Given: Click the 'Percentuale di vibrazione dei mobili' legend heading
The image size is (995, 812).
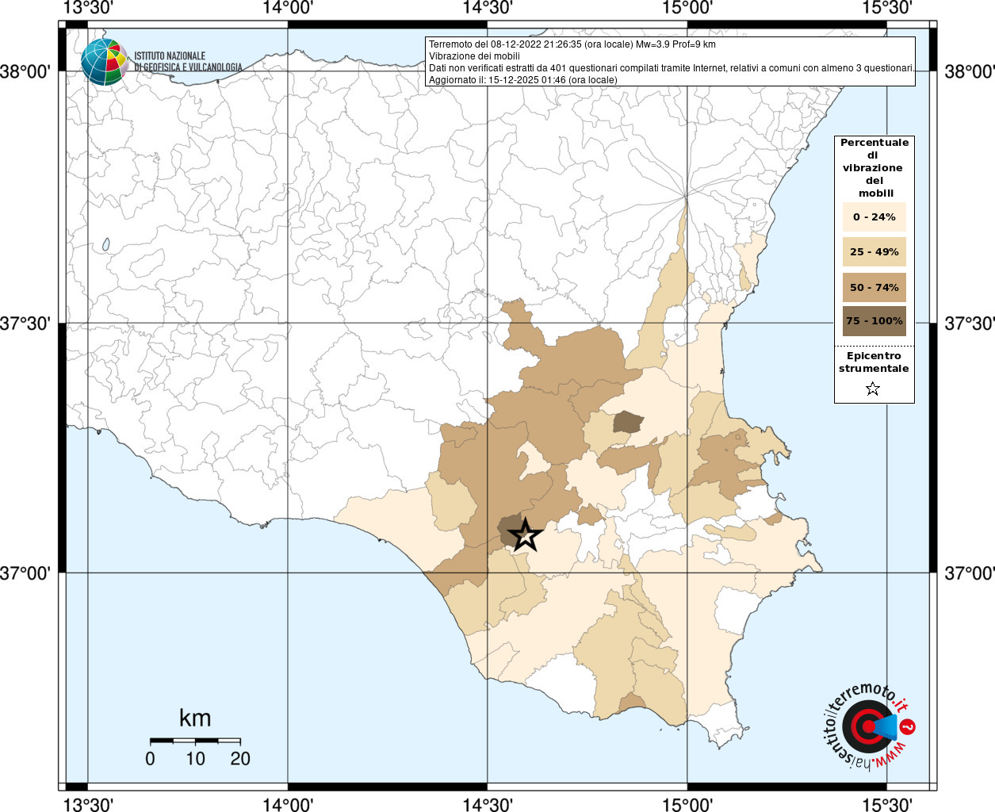Looking at the screenshot, I should coord(874,168).
